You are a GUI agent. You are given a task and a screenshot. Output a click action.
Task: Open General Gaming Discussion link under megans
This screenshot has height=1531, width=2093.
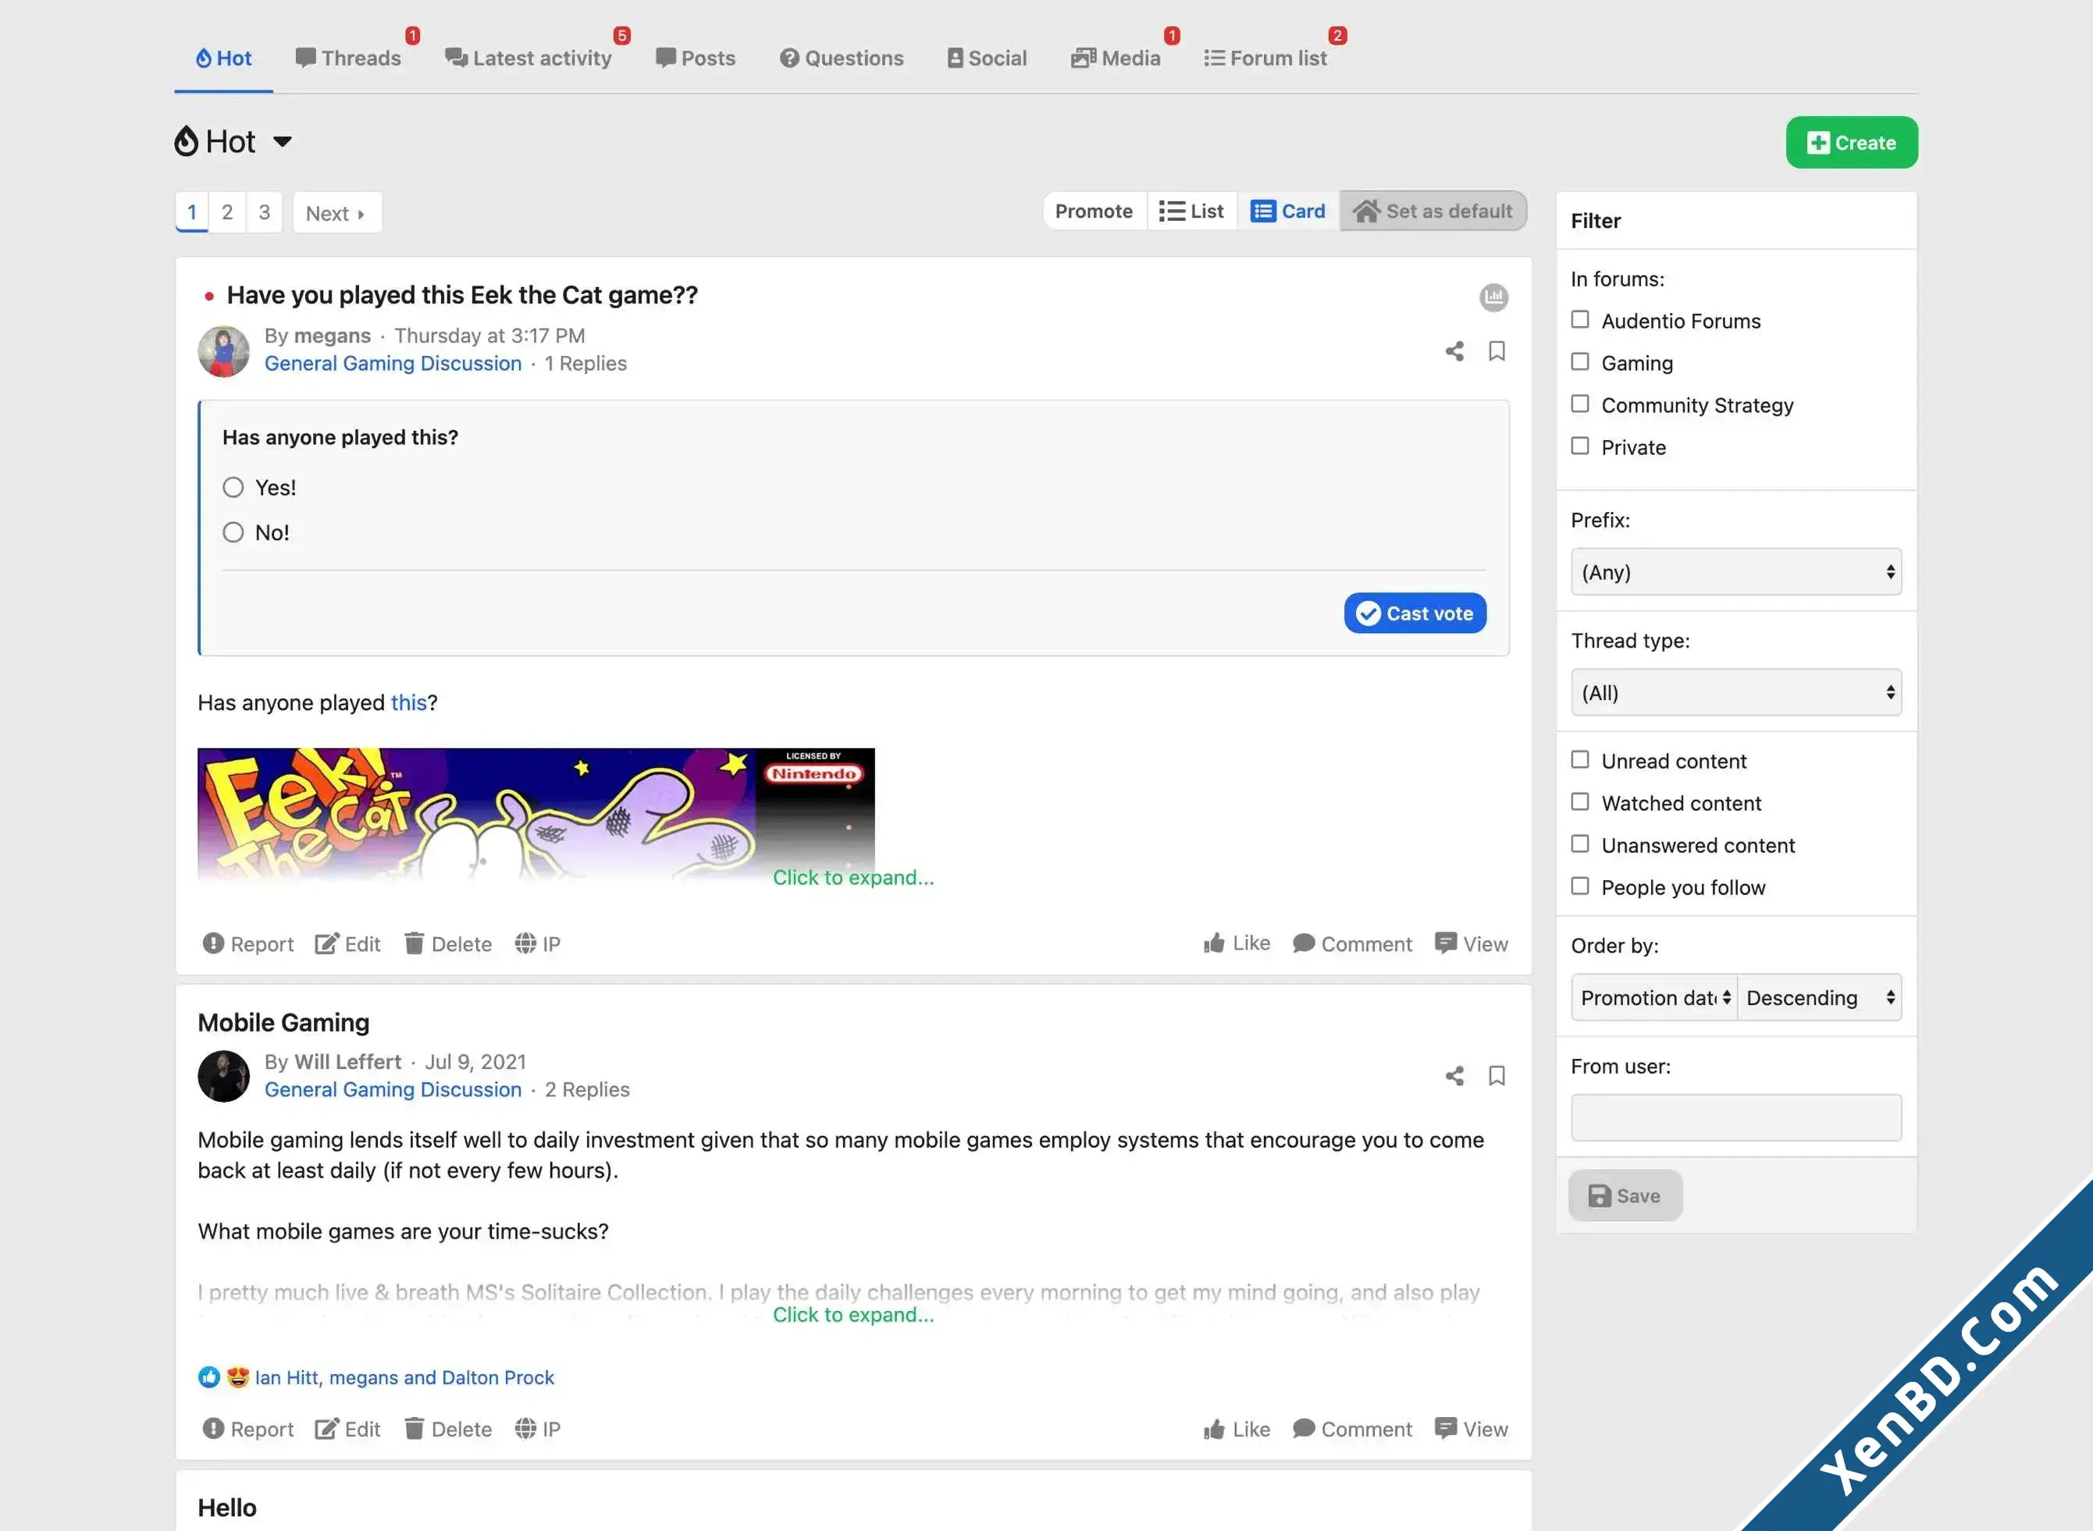pos(393,364)
